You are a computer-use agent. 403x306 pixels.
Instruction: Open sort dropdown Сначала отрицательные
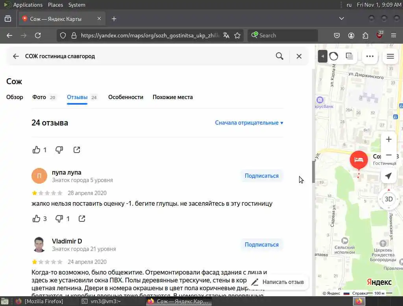(x=249, y=123)
